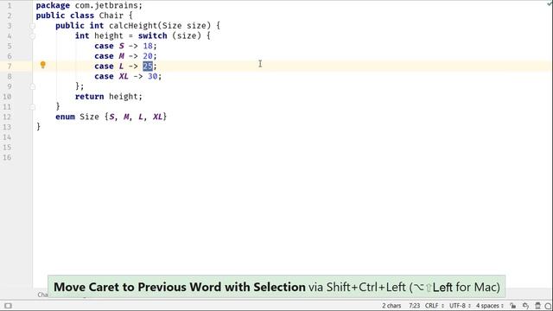Viewport: 553px width, 311px height.
Task: Open the 4 spaces indent dropdown
Action: click(x=490, y=306)
